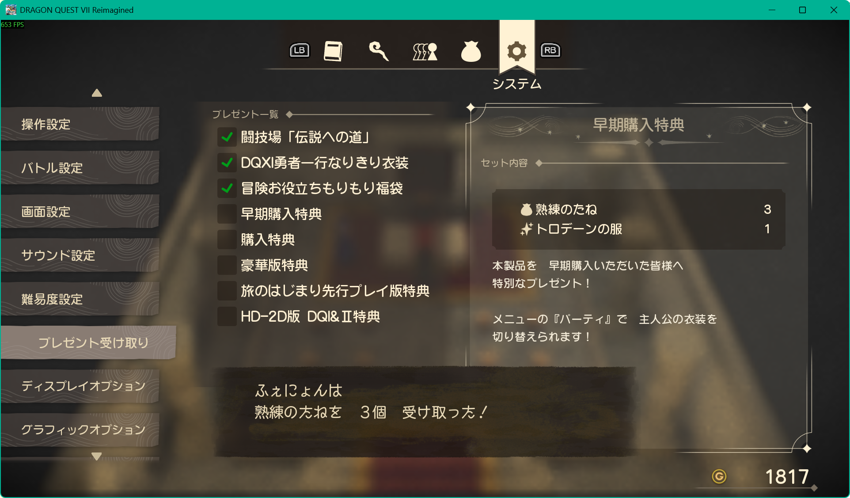Select HD-2D版 DQI&II特典 checkbox
Viewport: 850px width, 498px height.
click(227, 316)
